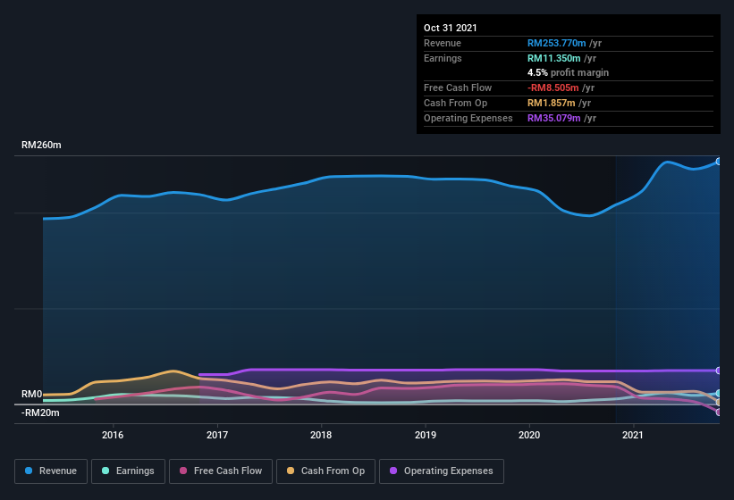Click the RM253.770m revenue value

pyautogui.click(x=557, y=43)
